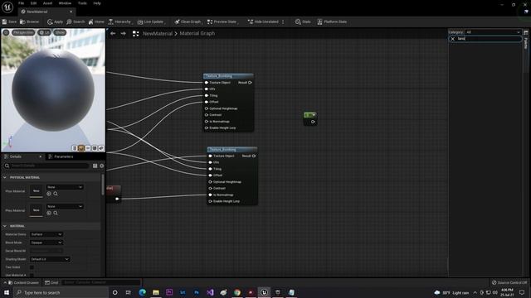Toggle Hide Unrelated nodes
This screenshot has width=531, height=298.
pyautogui.click(x=263, y=22)
